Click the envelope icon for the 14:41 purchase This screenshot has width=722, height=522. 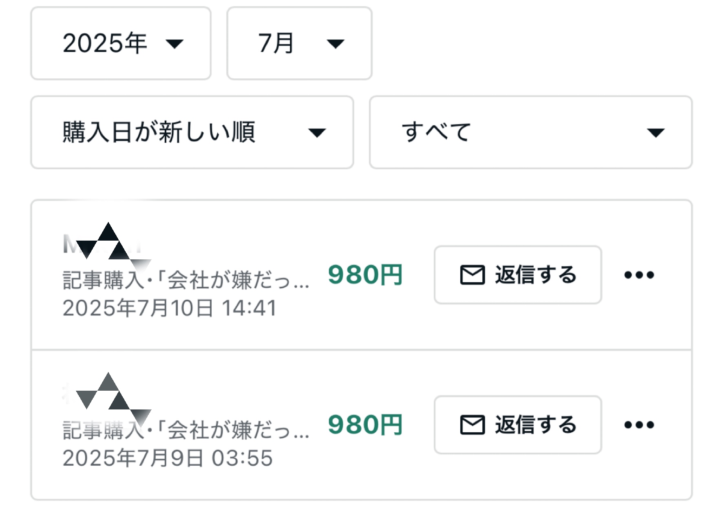coord(473,274)
